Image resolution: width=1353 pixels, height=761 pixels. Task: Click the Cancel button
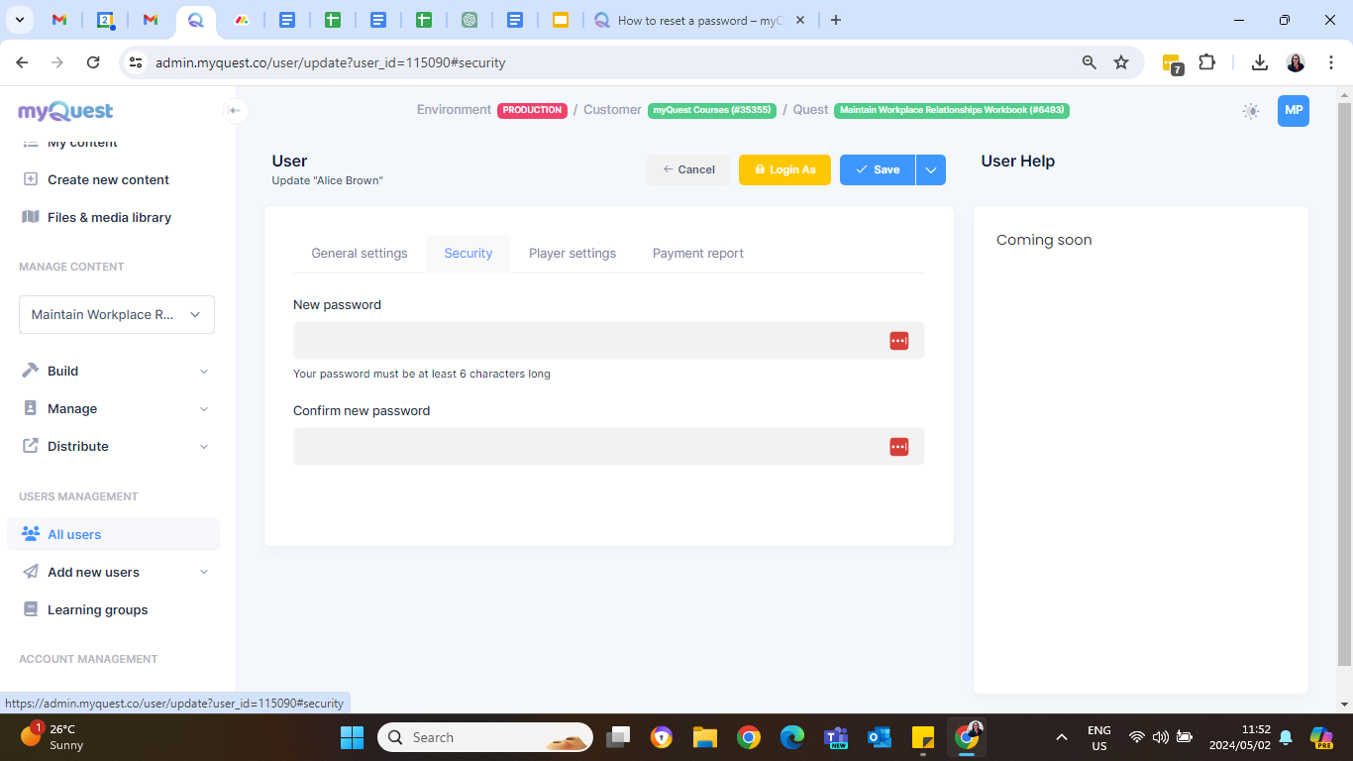[x=688, y=169]
